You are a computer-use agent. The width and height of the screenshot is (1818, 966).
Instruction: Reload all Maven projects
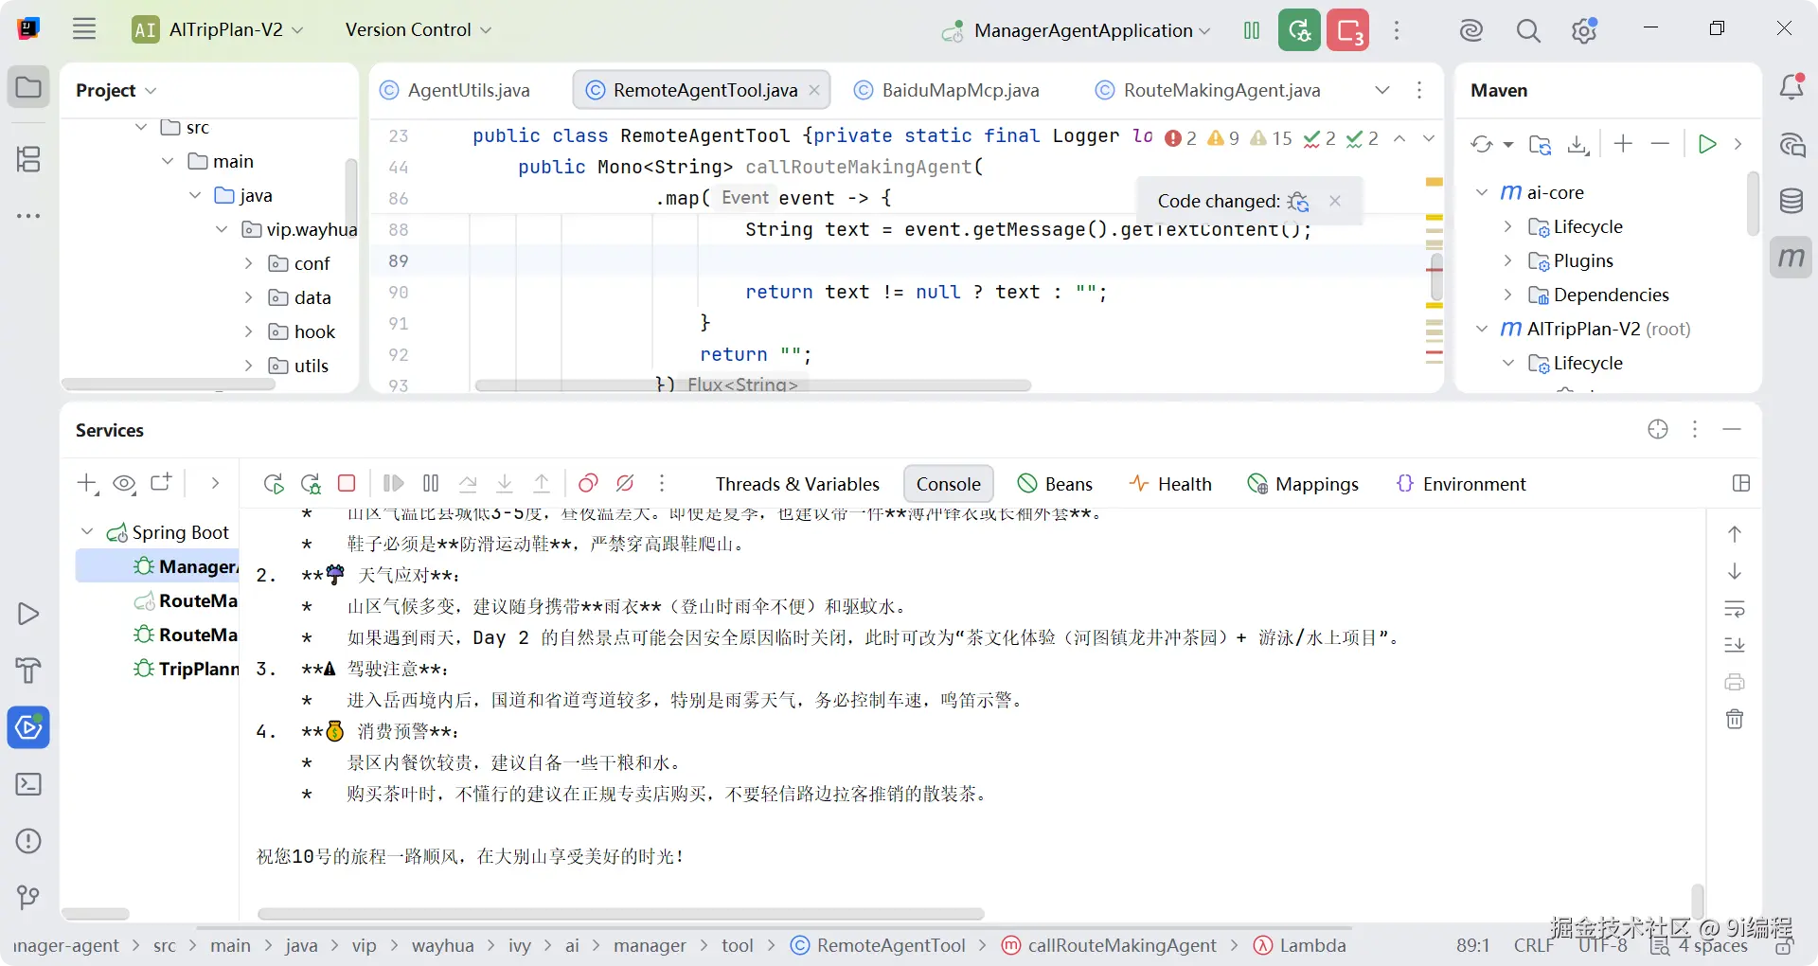tap(1482, 144)
